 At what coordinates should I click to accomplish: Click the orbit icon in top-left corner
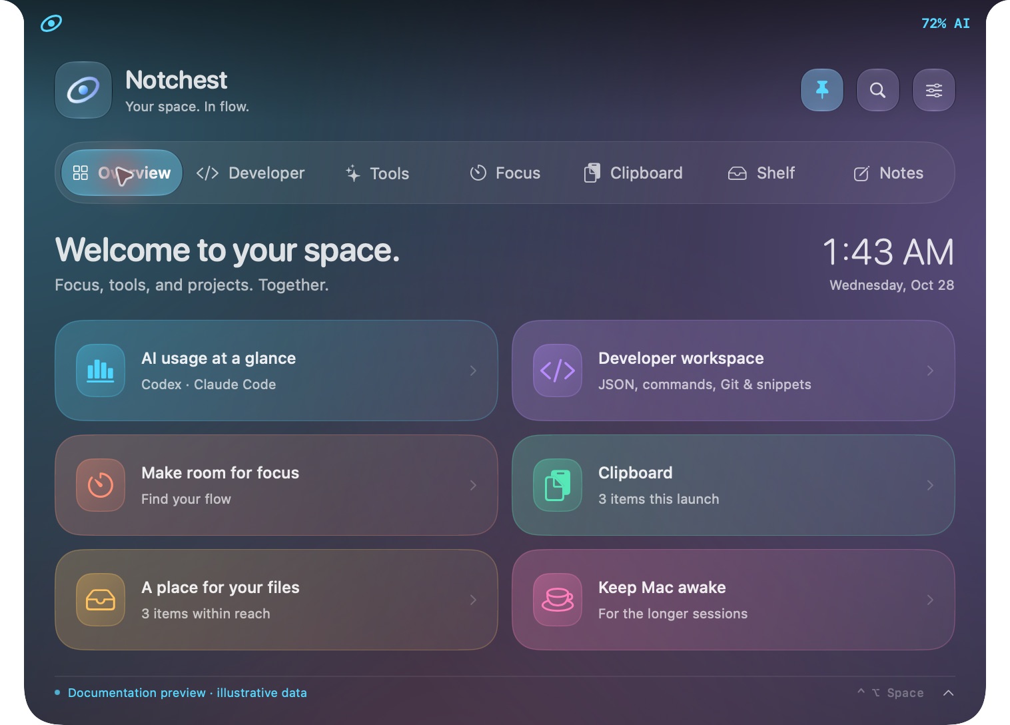point(51,23)
